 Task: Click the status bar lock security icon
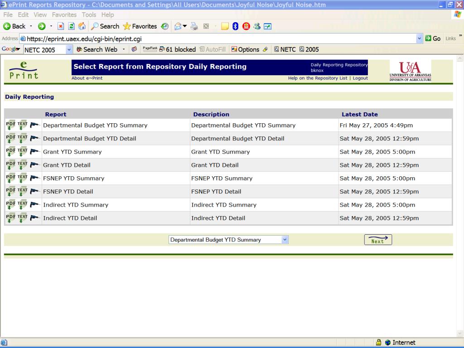tap(378, 343)
